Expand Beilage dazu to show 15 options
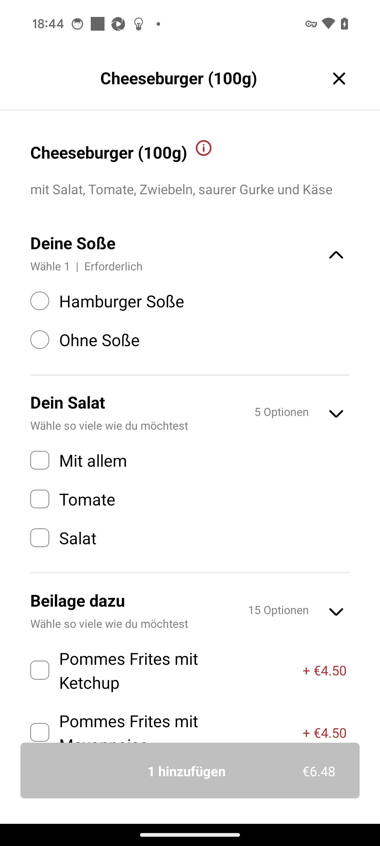Viewport: 380px width, 846px height. point(336,612)
